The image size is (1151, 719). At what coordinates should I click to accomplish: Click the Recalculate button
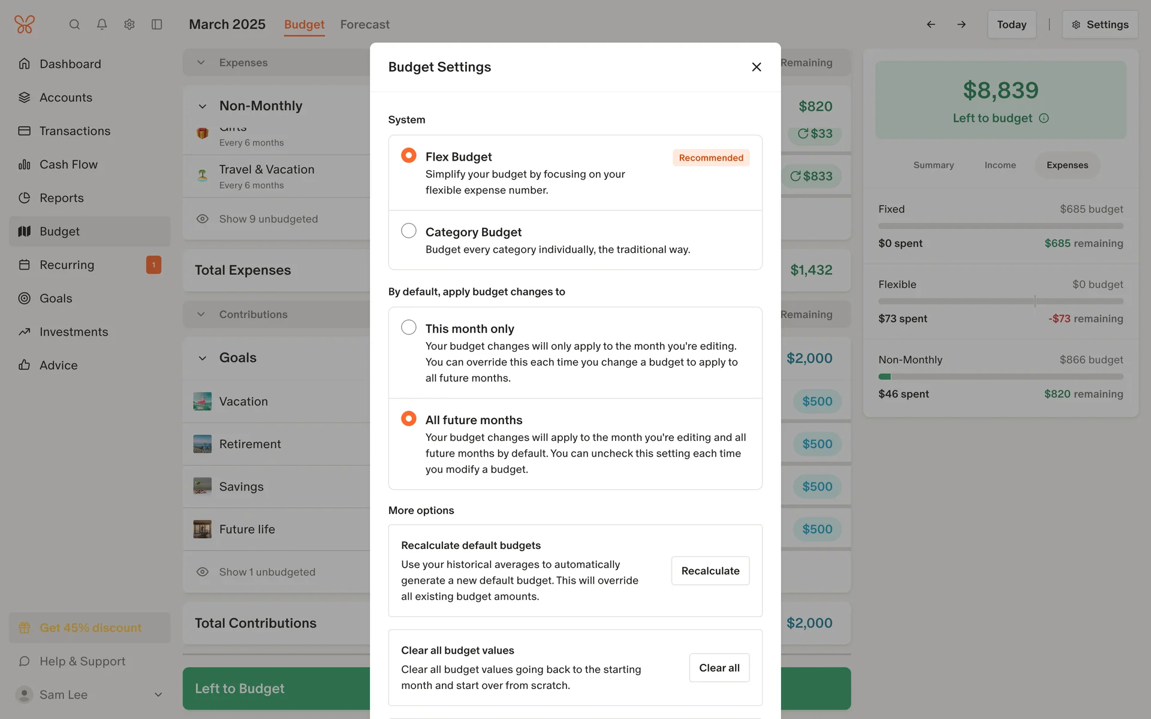pos(710,571)
